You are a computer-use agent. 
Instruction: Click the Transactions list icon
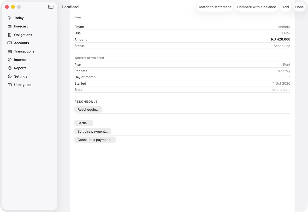[x=10, y=51]
